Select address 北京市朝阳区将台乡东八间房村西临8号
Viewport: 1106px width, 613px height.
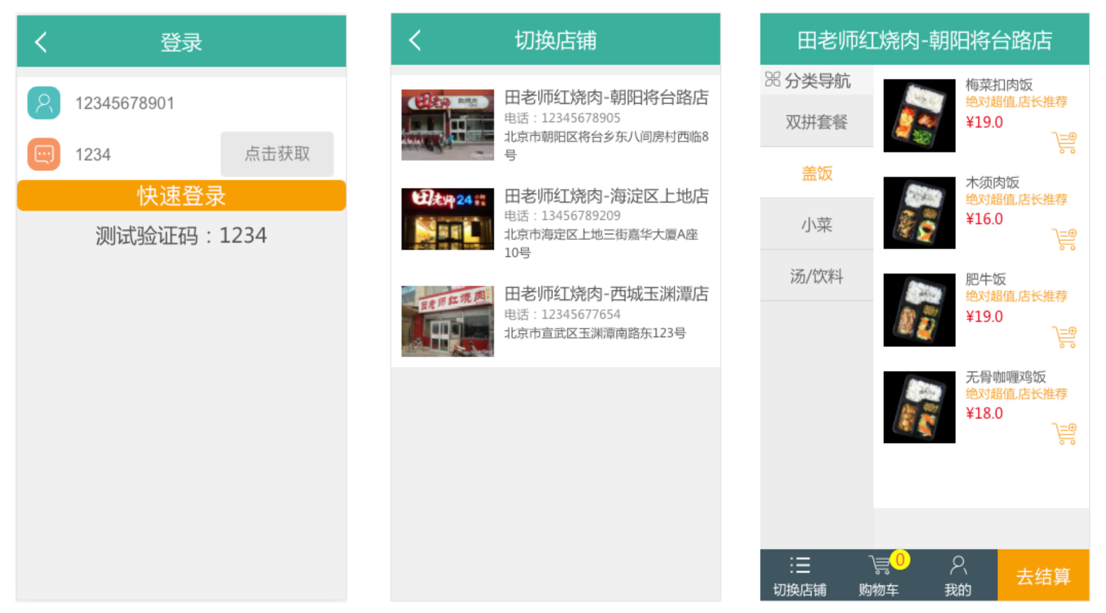click(606, 145)
